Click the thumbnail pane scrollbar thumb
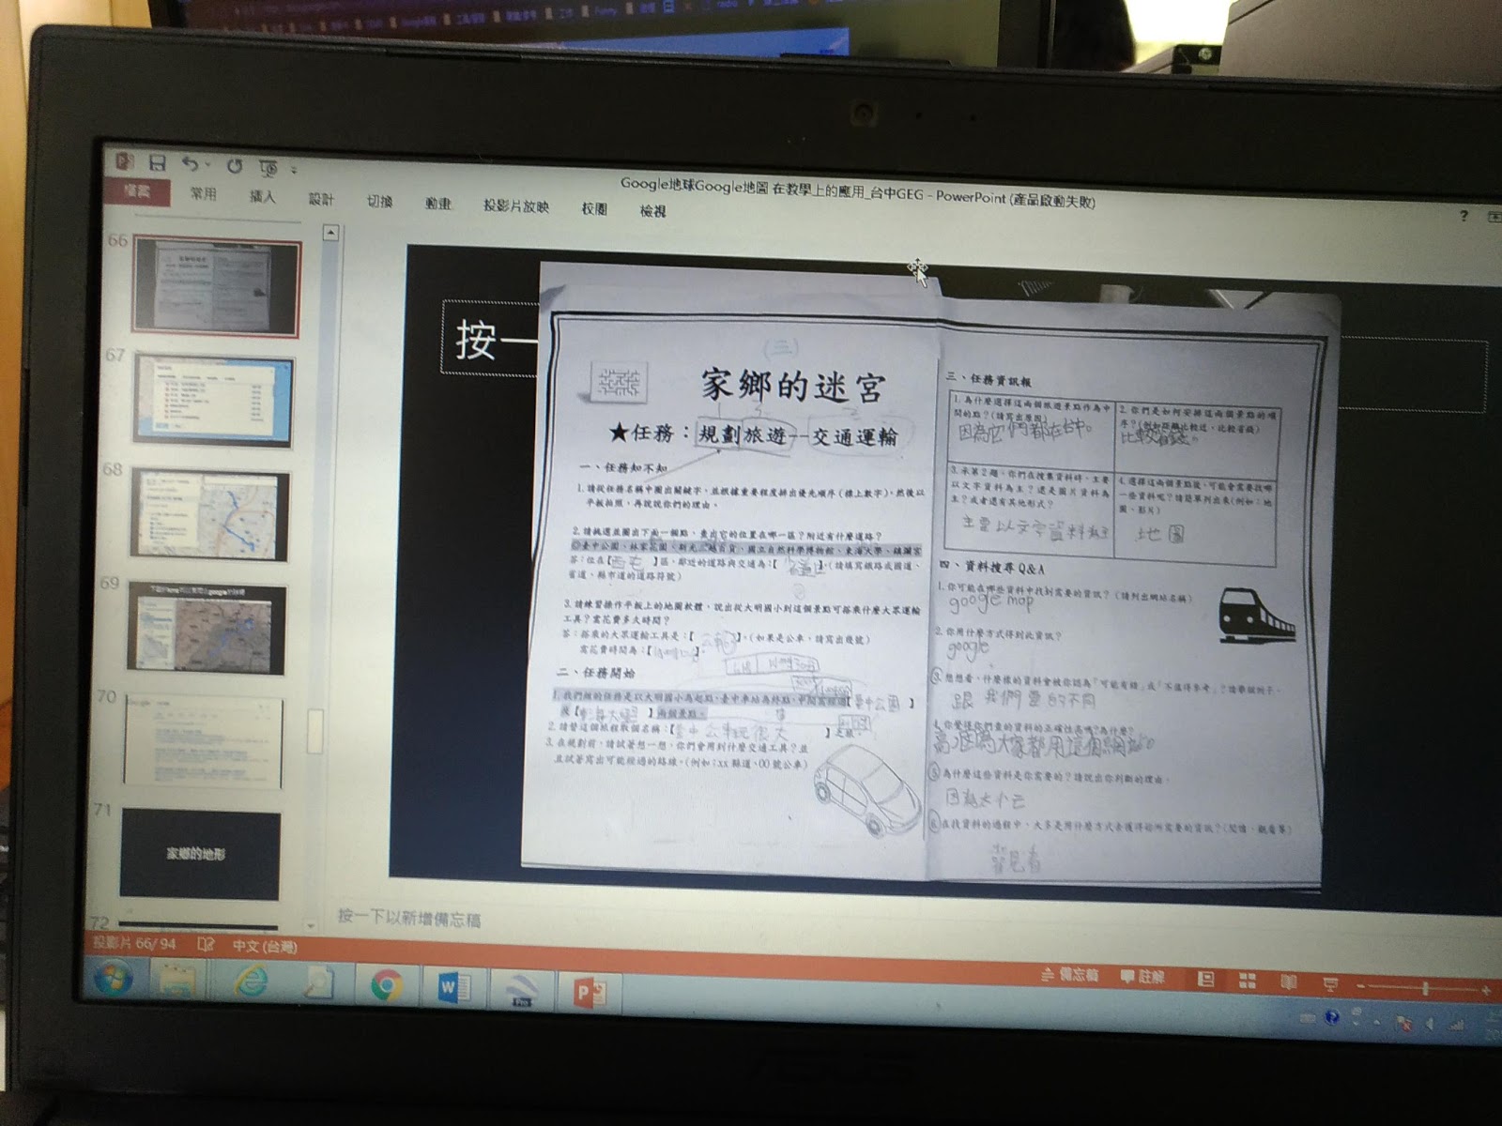 pos(315,730)
